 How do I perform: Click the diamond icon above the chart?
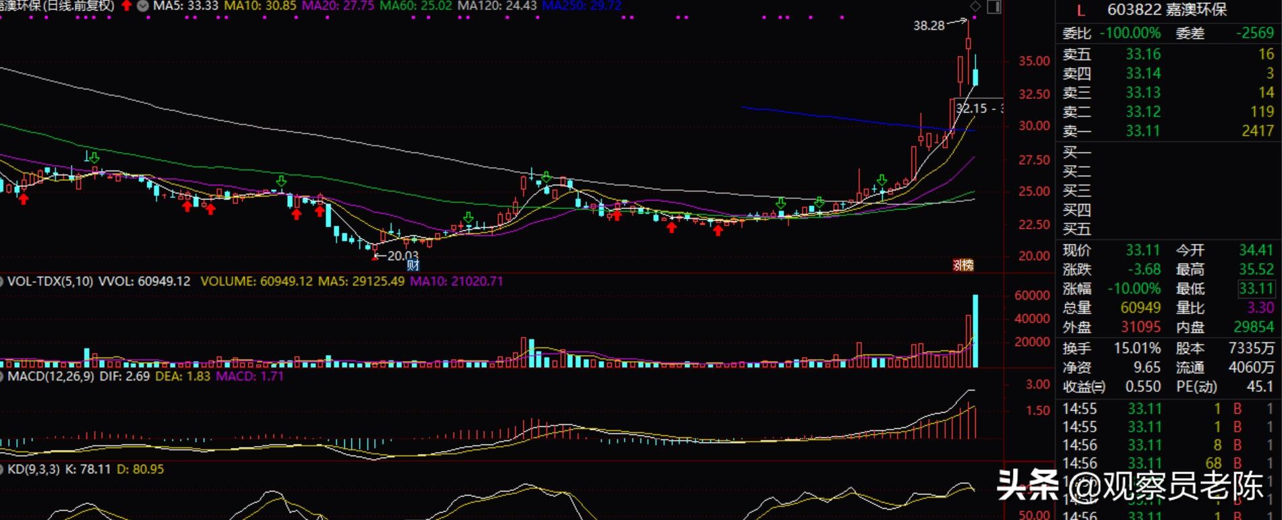[x=975, y=7]
